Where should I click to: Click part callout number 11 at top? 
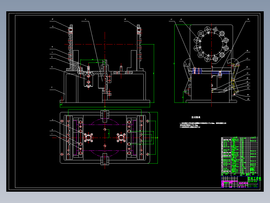tap(85, 20)
